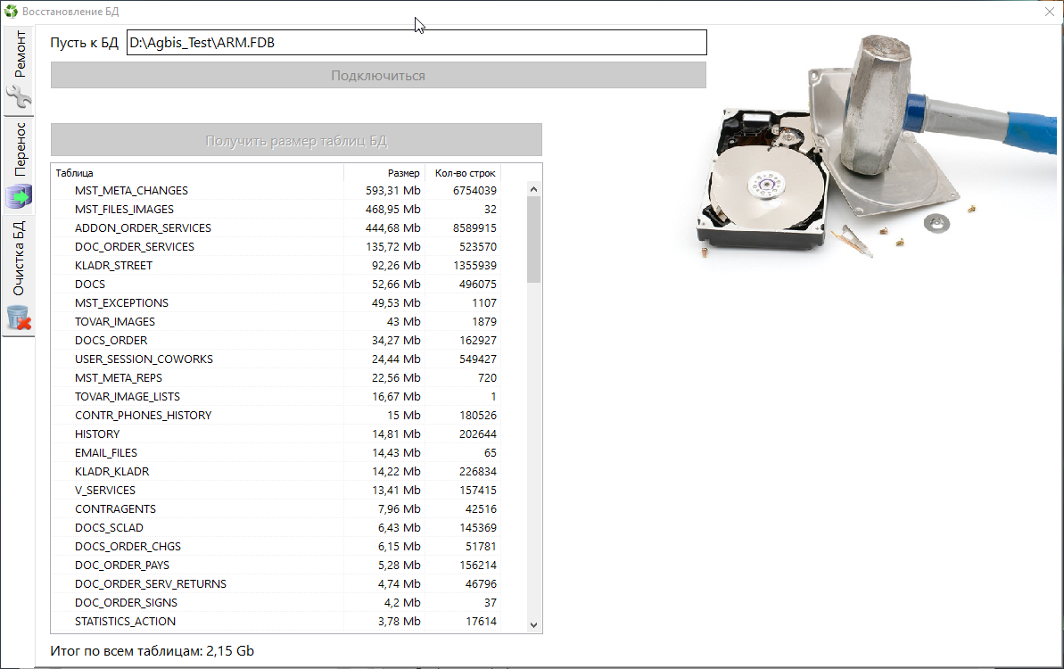Sort by the Таблица column header
The width and height of the screenshot is (1064, 669).
click(x=197, y=173)
